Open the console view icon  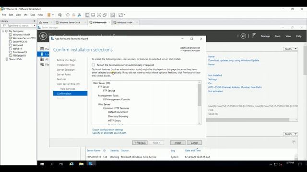point(113,15)
